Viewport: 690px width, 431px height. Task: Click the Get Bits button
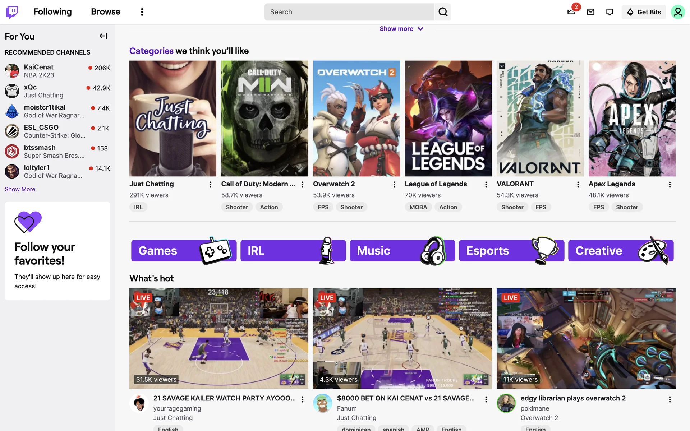point(644,12)
